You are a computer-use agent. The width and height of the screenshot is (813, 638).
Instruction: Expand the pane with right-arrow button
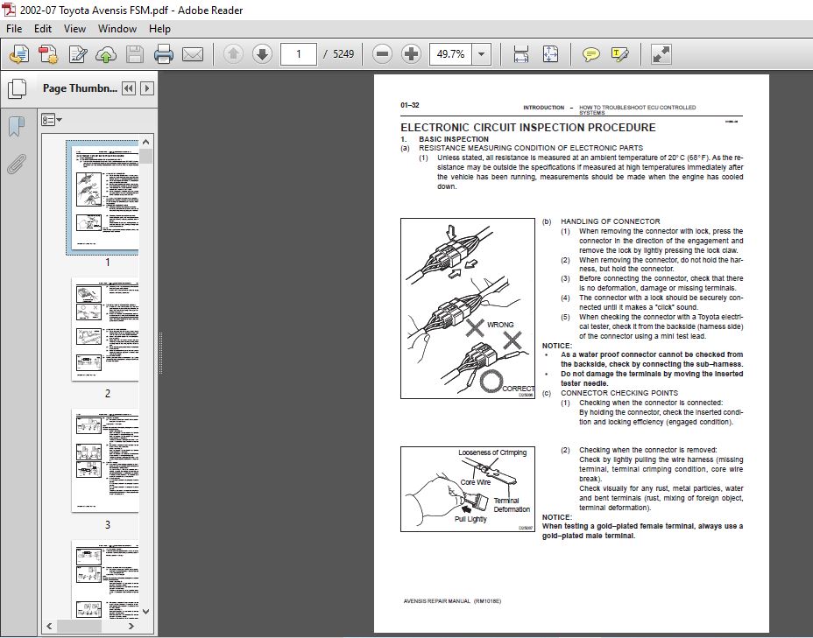[147, 88]
